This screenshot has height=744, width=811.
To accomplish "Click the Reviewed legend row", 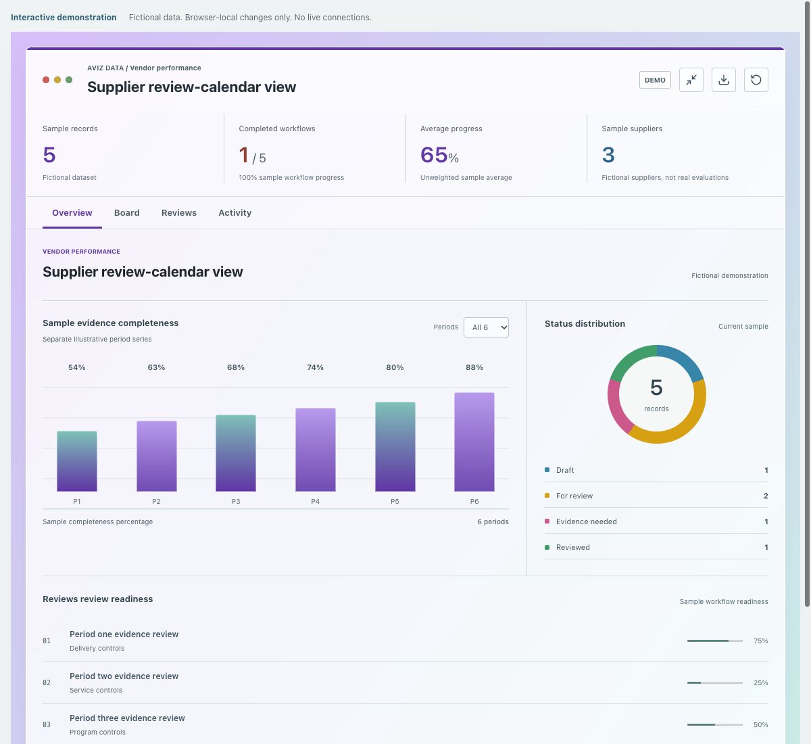I will click(x=656, y=547).
